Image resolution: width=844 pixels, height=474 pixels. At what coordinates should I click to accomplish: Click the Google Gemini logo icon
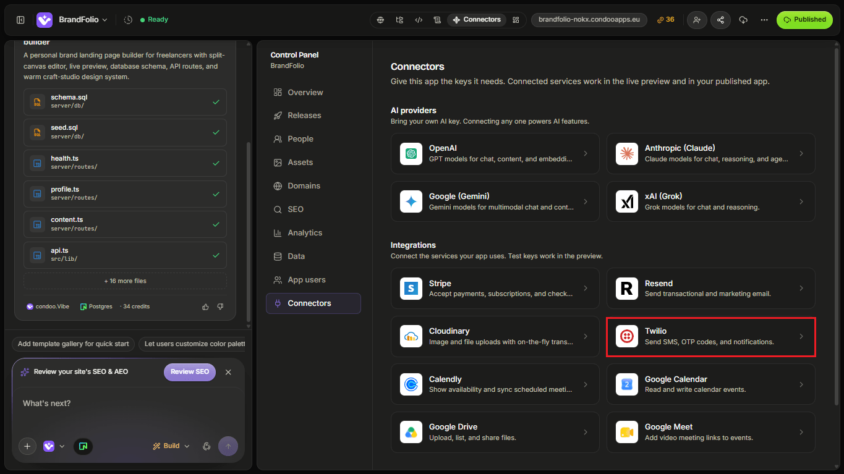411,201
